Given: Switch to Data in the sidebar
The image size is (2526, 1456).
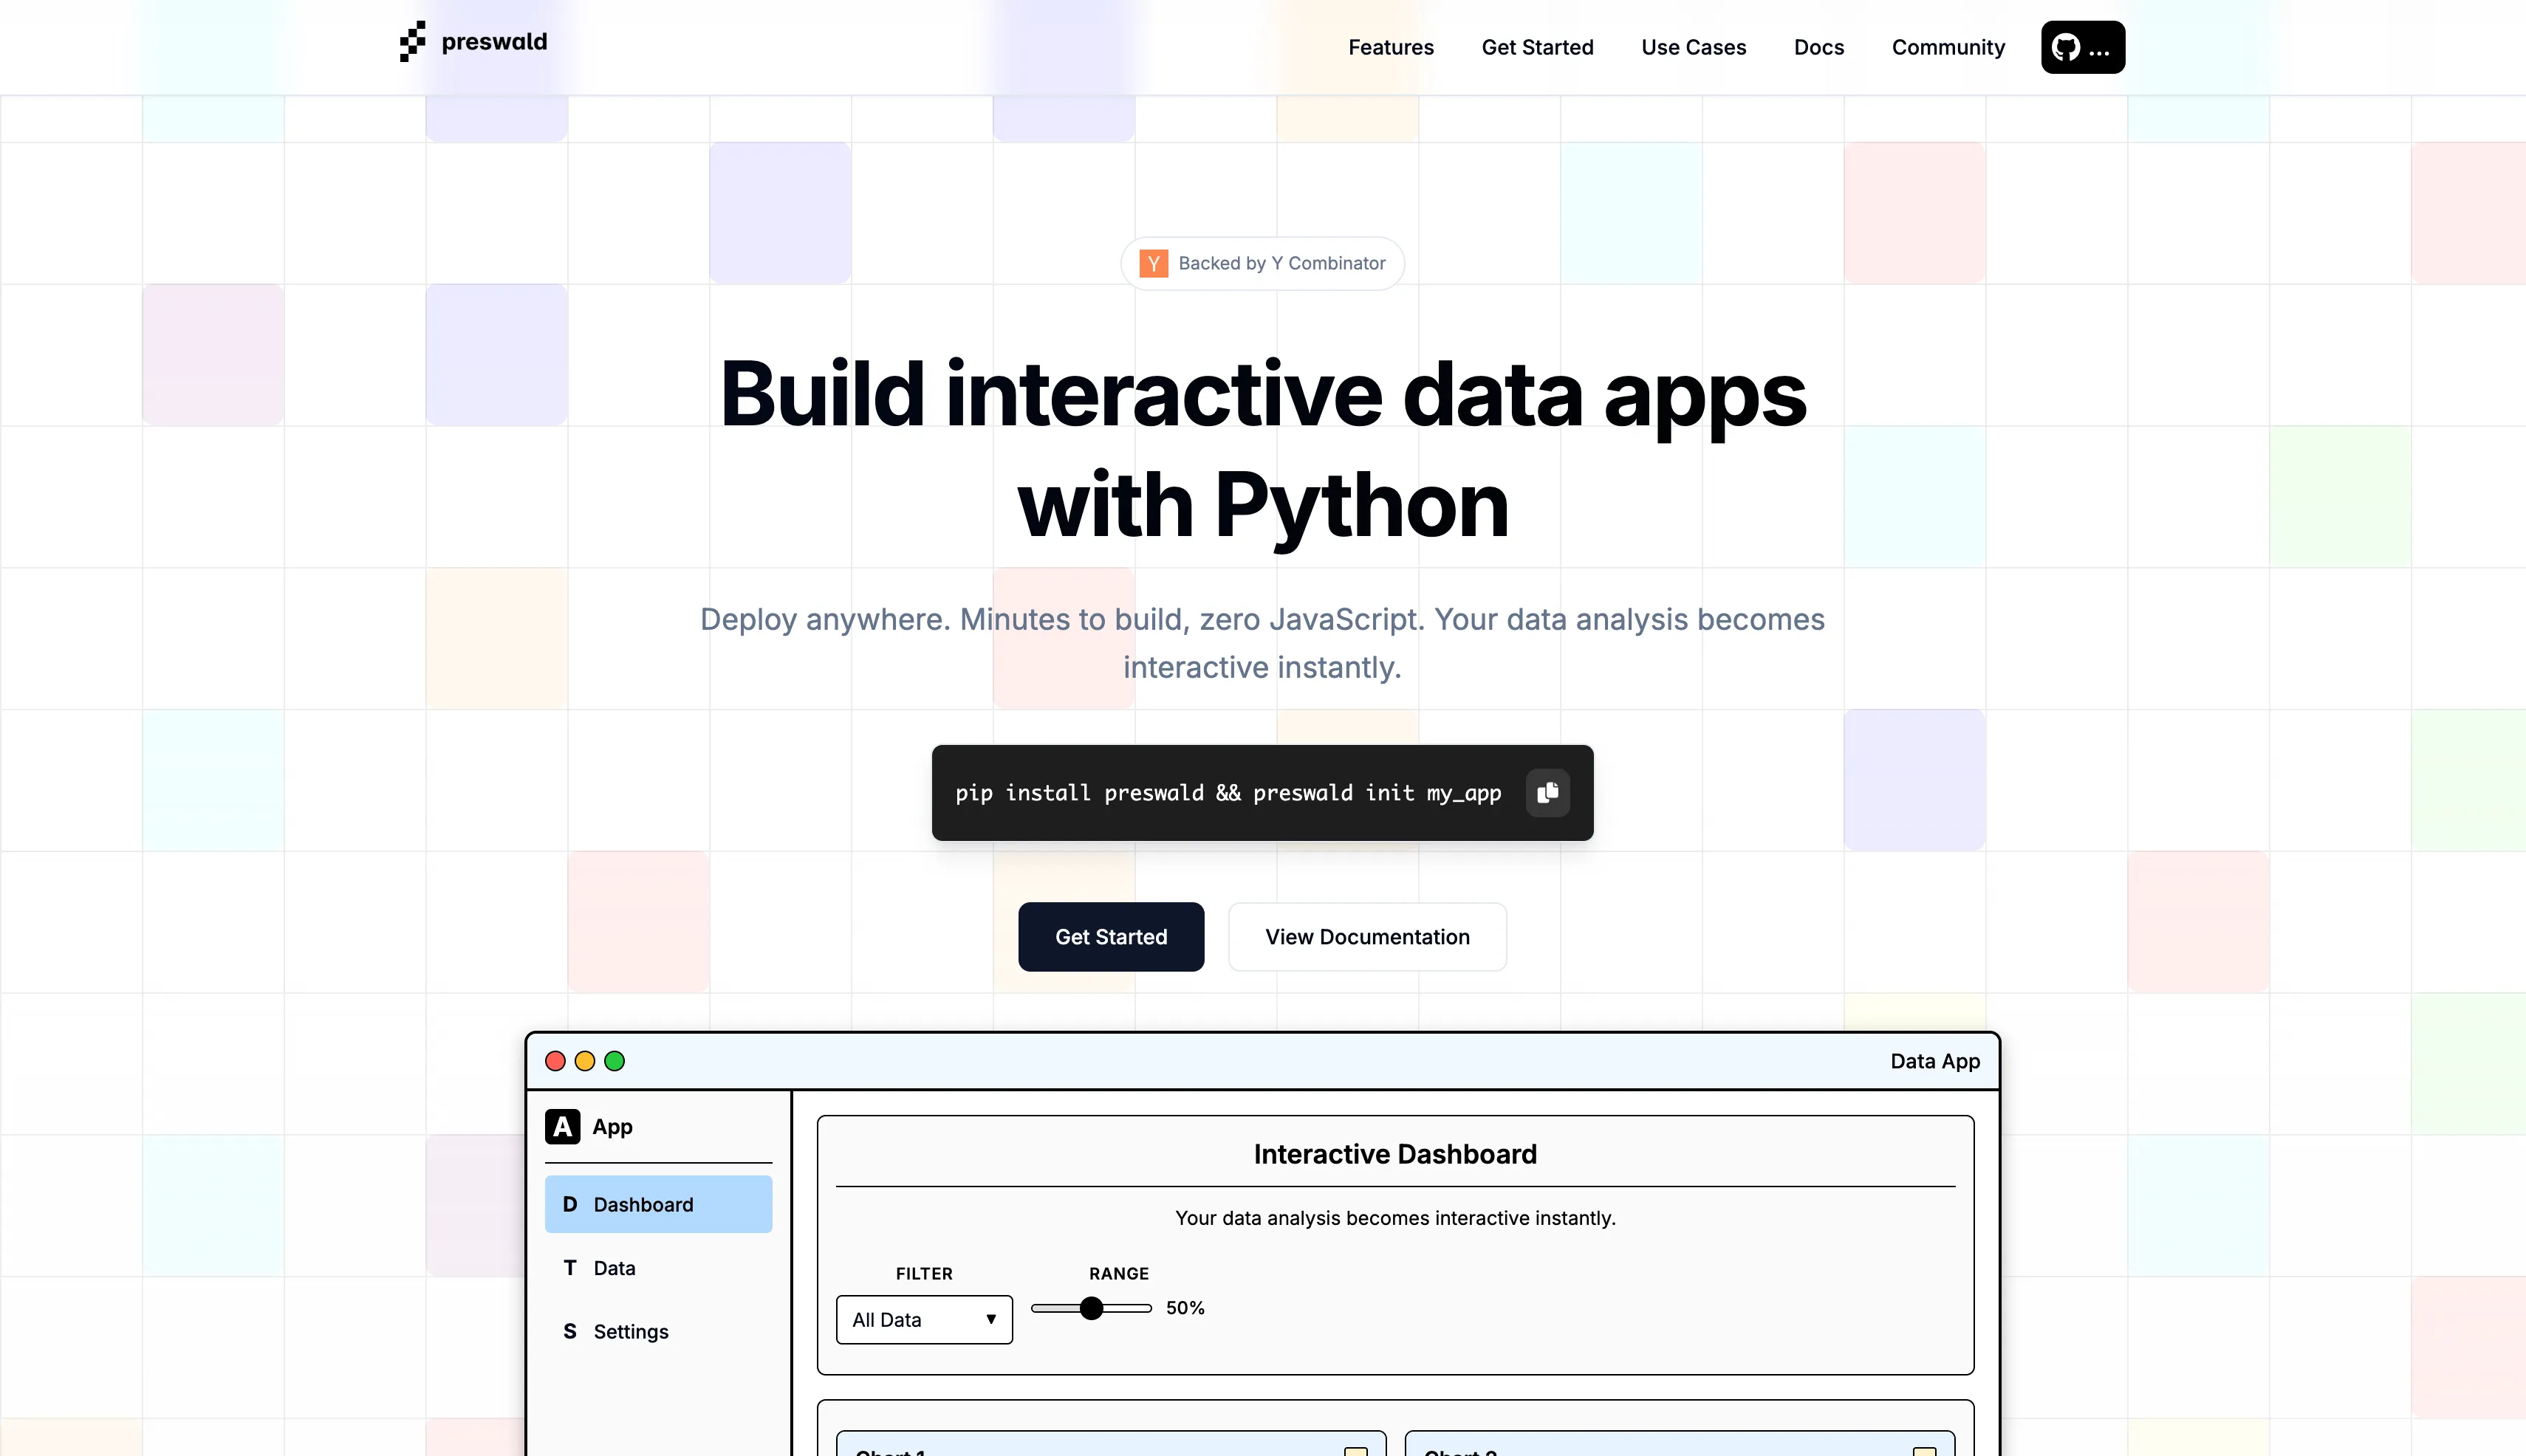Looking at the screenshot, I should pyautogui.click(x=615, y=1268).
